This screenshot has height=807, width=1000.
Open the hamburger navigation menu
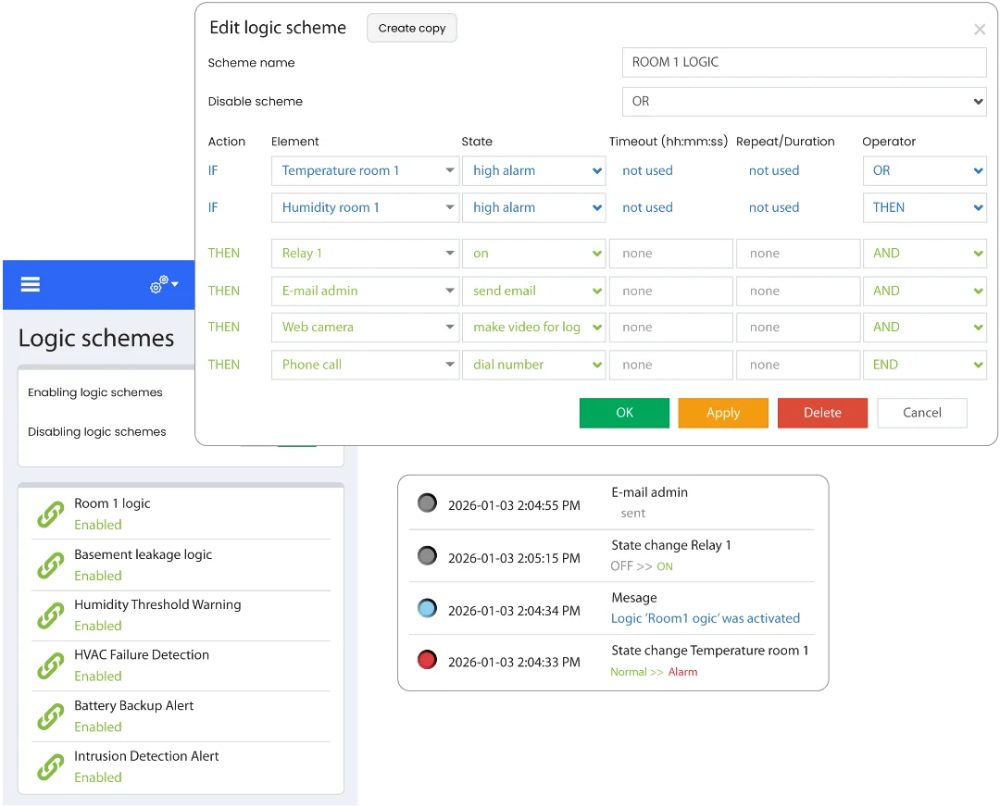[x=31, y=284]
